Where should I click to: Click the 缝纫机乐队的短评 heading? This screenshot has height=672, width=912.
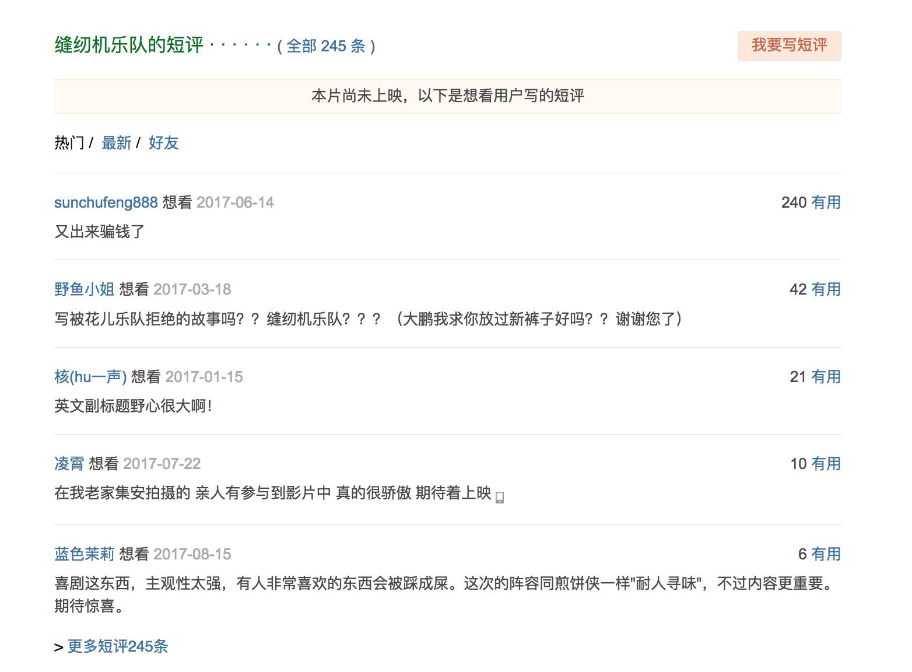[129, 45]
